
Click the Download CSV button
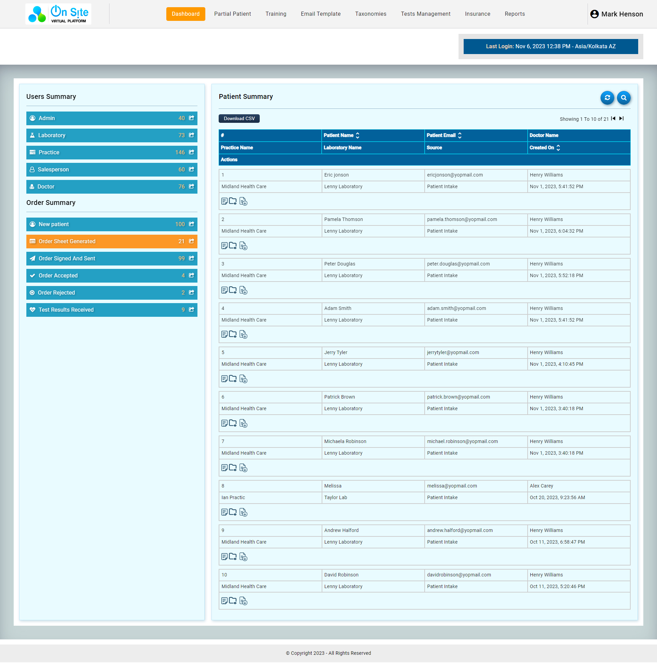239,119
